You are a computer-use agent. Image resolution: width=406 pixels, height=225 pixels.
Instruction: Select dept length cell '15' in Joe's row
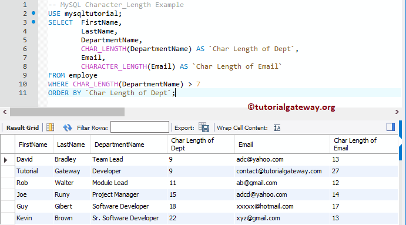pyautogui.click(x=201, y=194)
